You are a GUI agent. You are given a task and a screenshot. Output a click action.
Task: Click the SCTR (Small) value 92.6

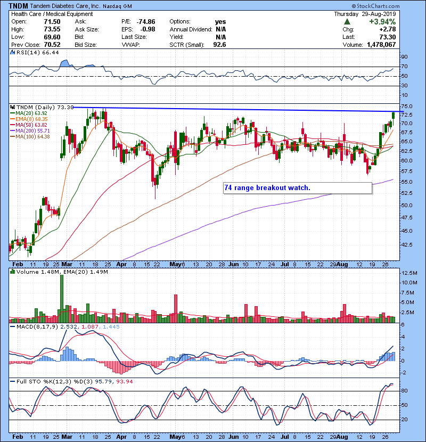(219, 45)
